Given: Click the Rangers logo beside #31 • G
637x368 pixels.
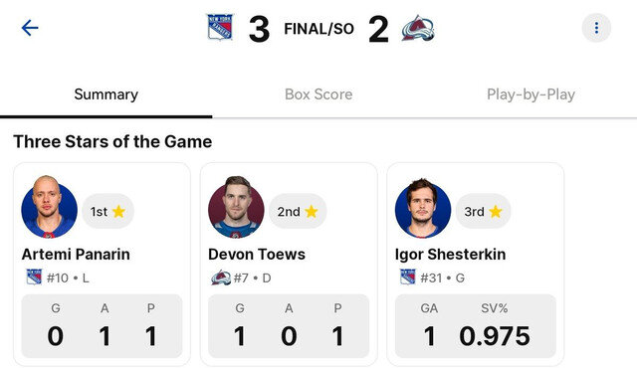Looking at the screenshot, I should [x=408, y=277].
